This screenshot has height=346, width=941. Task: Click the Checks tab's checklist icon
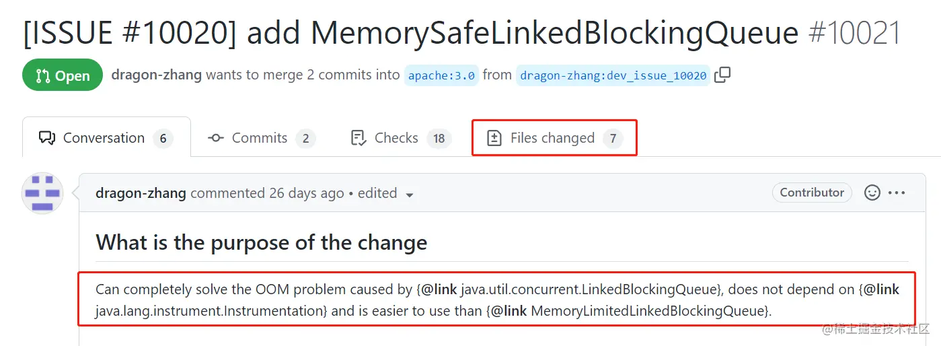click(x=359, y=138)
